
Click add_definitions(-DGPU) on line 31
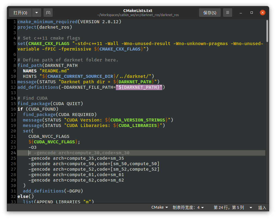tap(53, 191)
